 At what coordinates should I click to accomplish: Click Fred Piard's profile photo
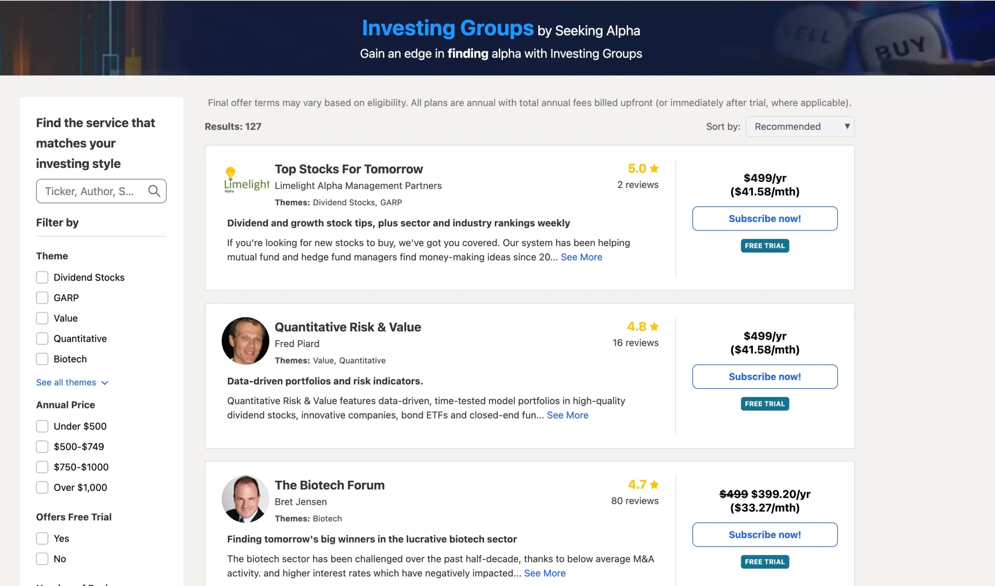click(245, 340)
